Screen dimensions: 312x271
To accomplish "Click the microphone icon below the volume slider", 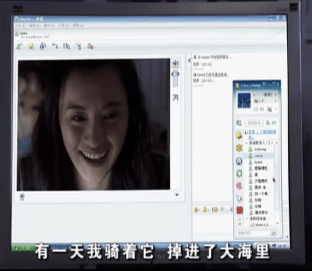I will (x=176, y=98).
